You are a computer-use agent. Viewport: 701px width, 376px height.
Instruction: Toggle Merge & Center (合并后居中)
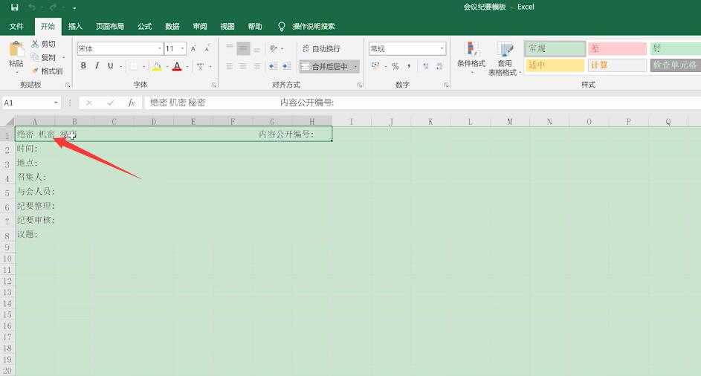[326, 66]
